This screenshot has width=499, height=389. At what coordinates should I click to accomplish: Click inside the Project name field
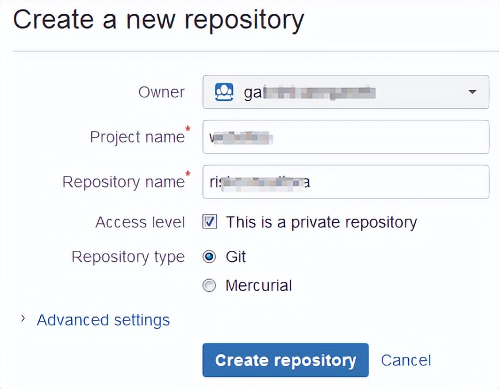coord(345,136)
